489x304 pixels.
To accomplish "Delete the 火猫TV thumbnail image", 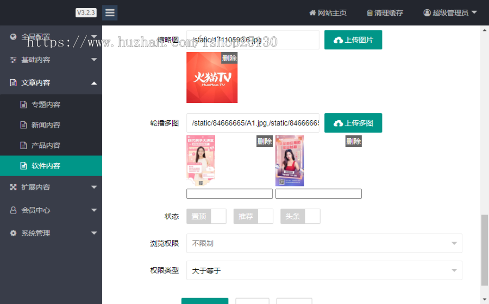I will coord(229,58).
